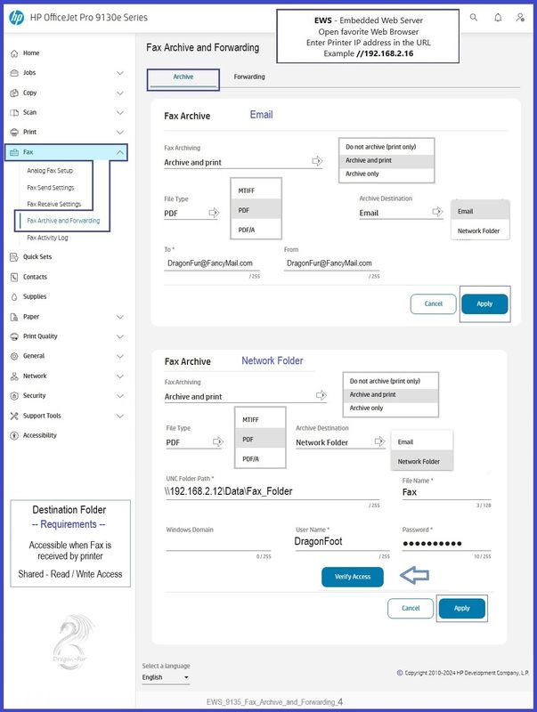Viewport: 537px width, 712px height.
Task: Click Cancel in Network Folder section
Action: 411,608
